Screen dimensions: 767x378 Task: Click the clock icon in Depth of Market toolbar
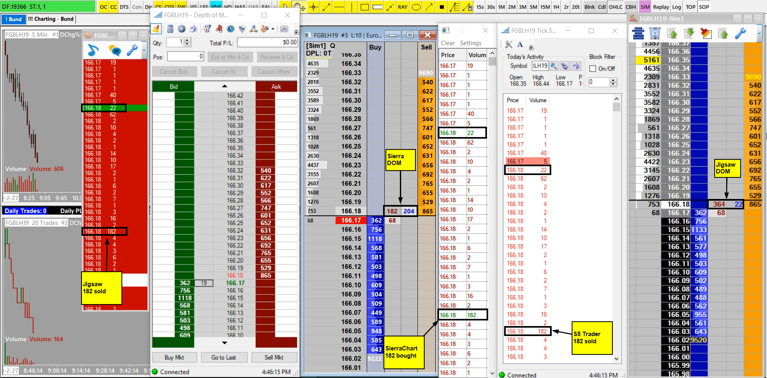(230, 29)
